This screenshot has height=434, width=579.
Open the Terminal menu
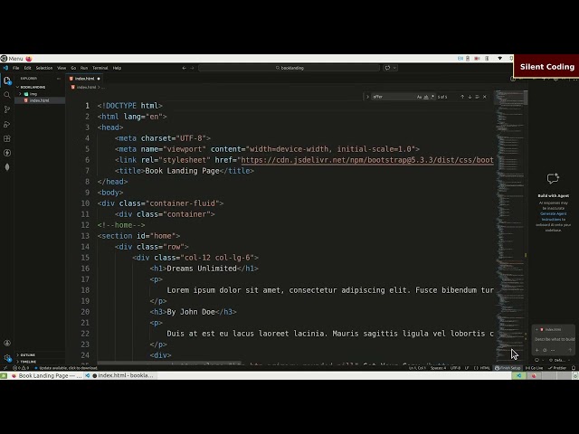pyautogui.click(x=100, y=68)
